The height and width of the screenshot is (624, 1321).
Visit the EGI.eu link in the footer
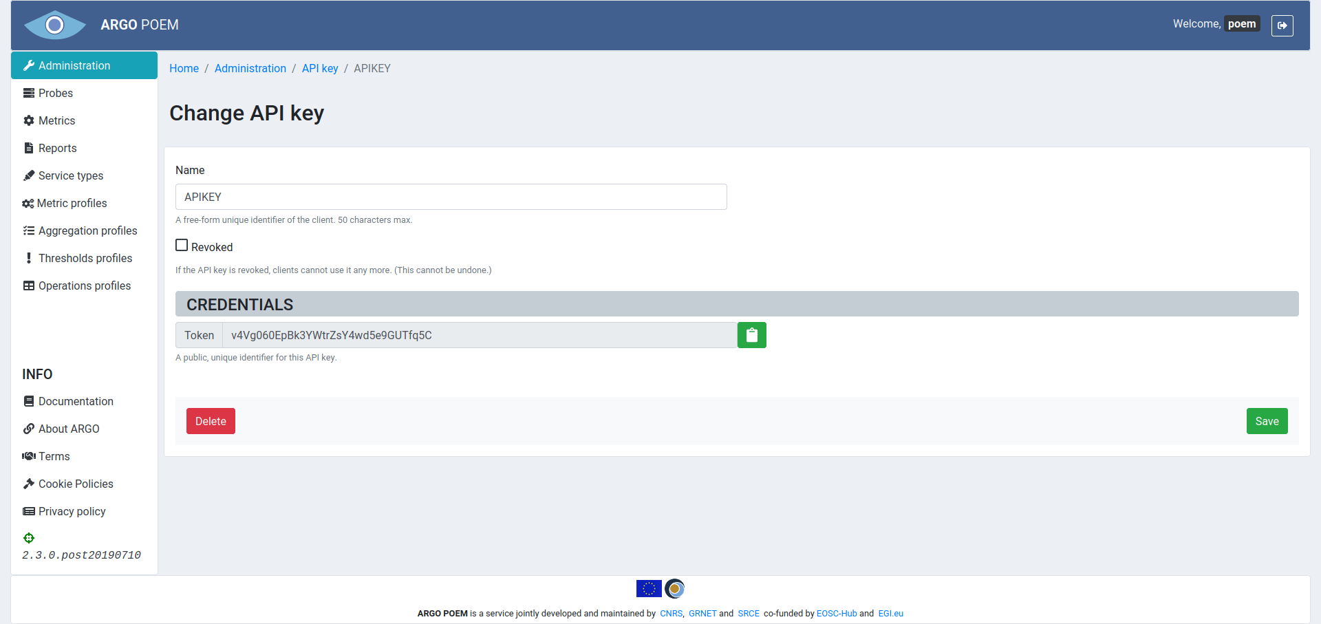(890, 613)
